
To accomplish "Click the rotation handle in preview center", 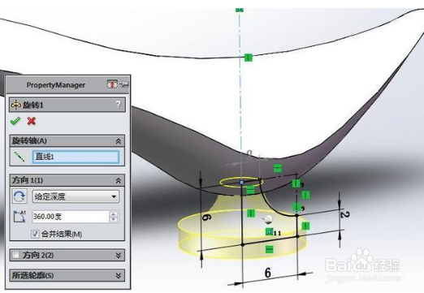I will [267, 219].
